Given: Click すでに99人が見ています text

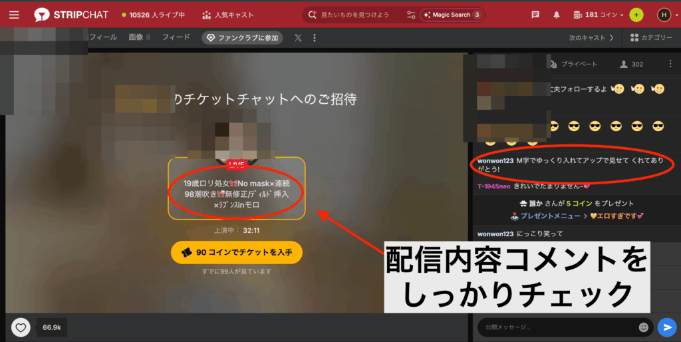Looking at the screenshot, I should [237, 271].
